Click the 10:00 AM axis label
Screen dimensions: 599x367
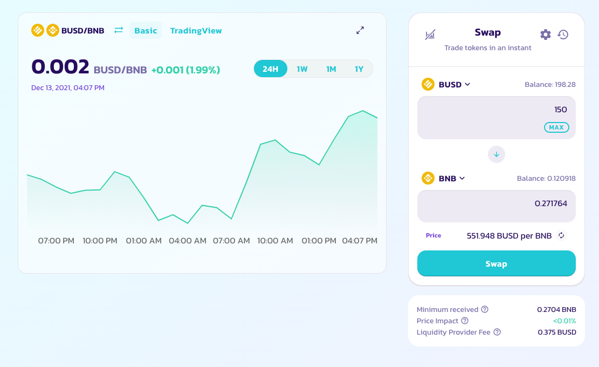[275, 241]
